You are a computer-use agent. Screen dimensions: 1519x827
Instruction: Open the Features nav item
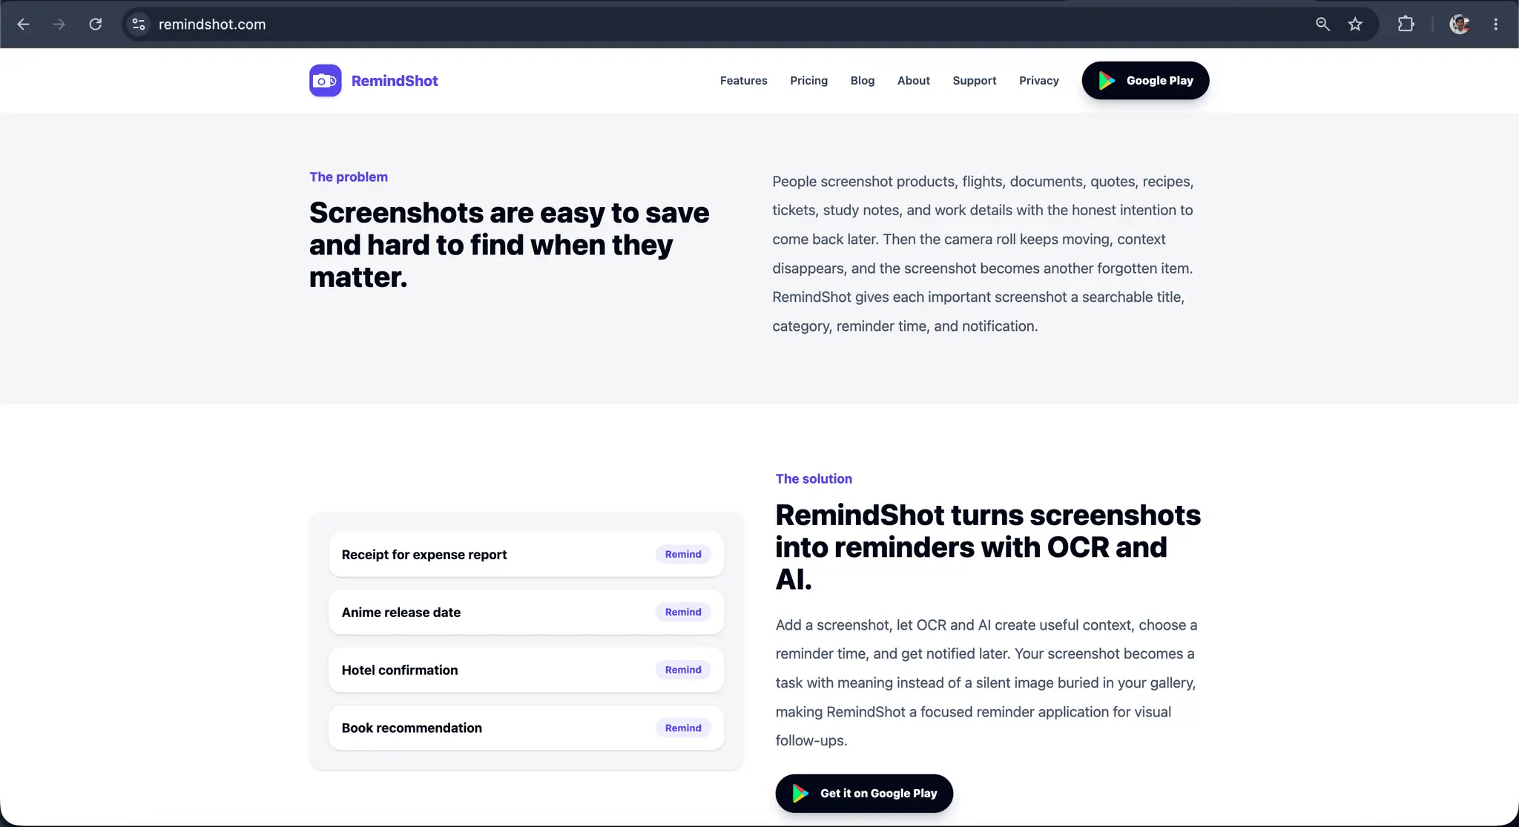743,80
